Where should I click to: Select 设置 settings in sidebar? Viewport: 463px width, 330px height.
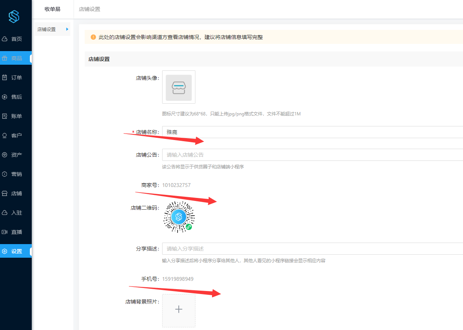point(16,251)
